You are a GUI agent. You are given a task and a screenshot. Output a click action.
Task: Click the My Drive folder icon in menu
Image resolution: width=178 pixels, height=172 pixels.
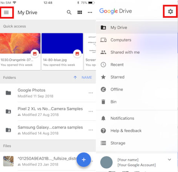point(103,27)
